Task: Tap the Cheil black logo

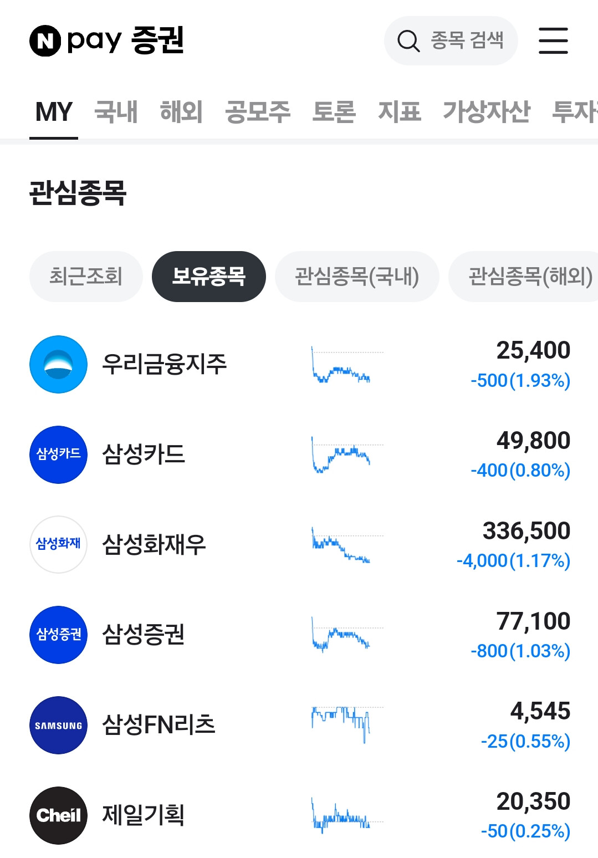Action: tap(58, 815)
